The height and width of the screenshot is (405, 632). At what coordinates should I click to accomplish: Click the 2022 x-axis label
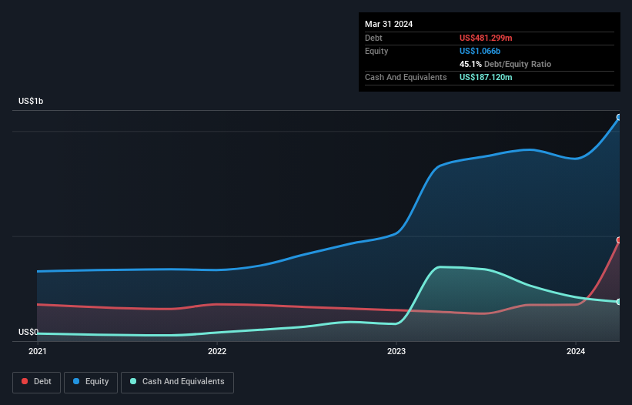(x=217, y=351)
